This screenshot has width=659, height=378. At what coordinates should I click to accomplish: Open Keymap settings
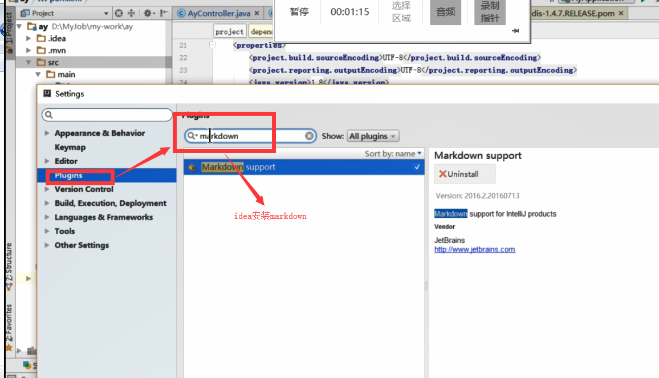[70, 147]
